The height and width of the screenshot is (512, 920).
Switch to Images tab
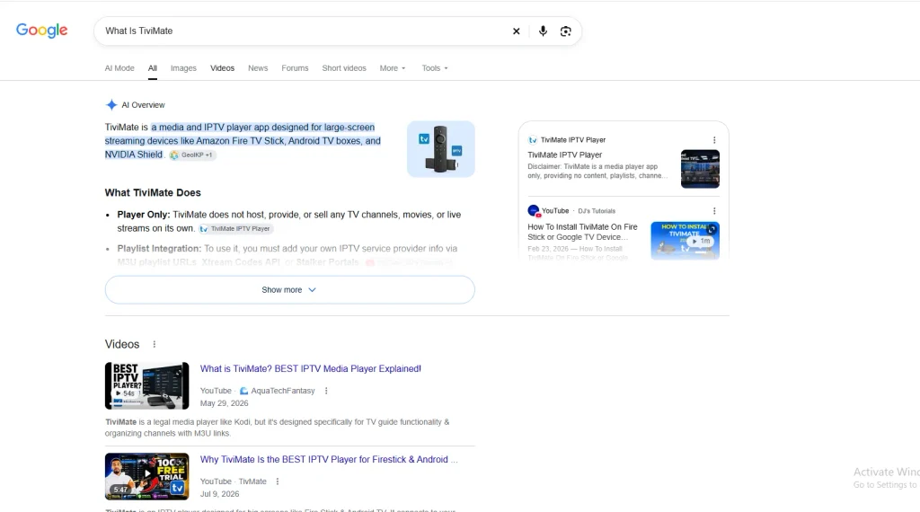[183, 68]
